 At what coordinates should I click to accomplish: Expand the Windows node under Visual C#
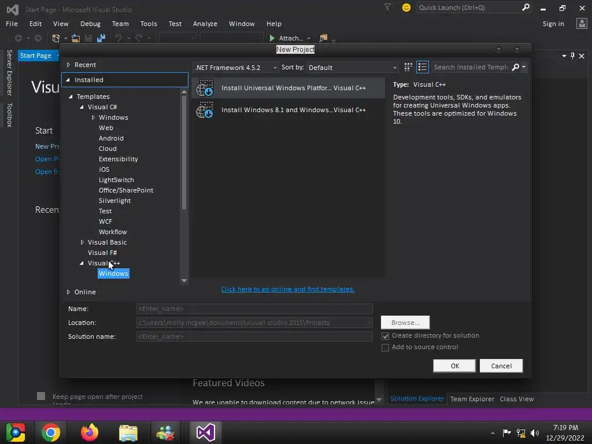coord(93,117)
